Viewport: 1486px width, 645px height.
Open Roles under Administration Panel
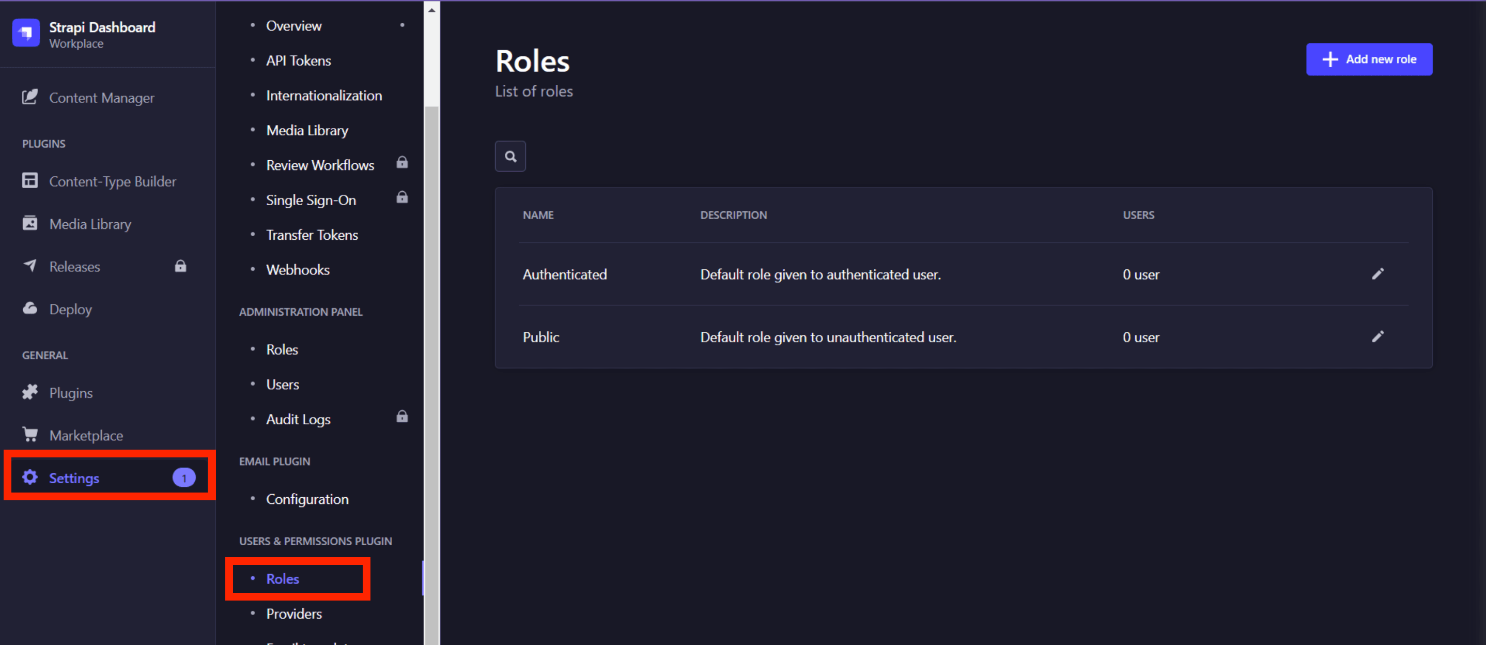(282, 349)
